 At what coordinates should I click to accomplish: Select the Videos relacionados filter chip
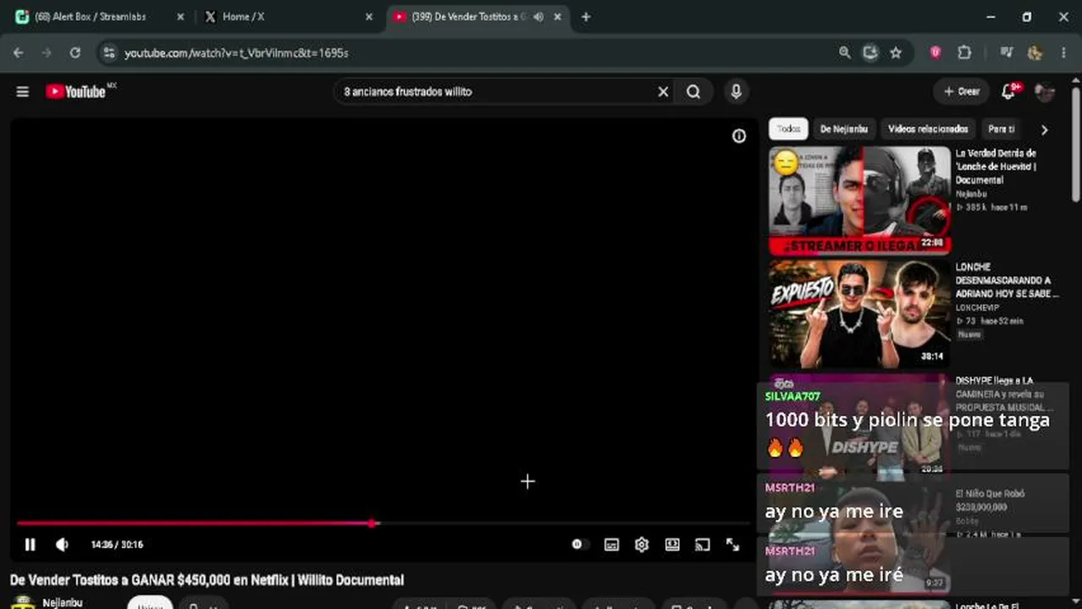[928, 129]
